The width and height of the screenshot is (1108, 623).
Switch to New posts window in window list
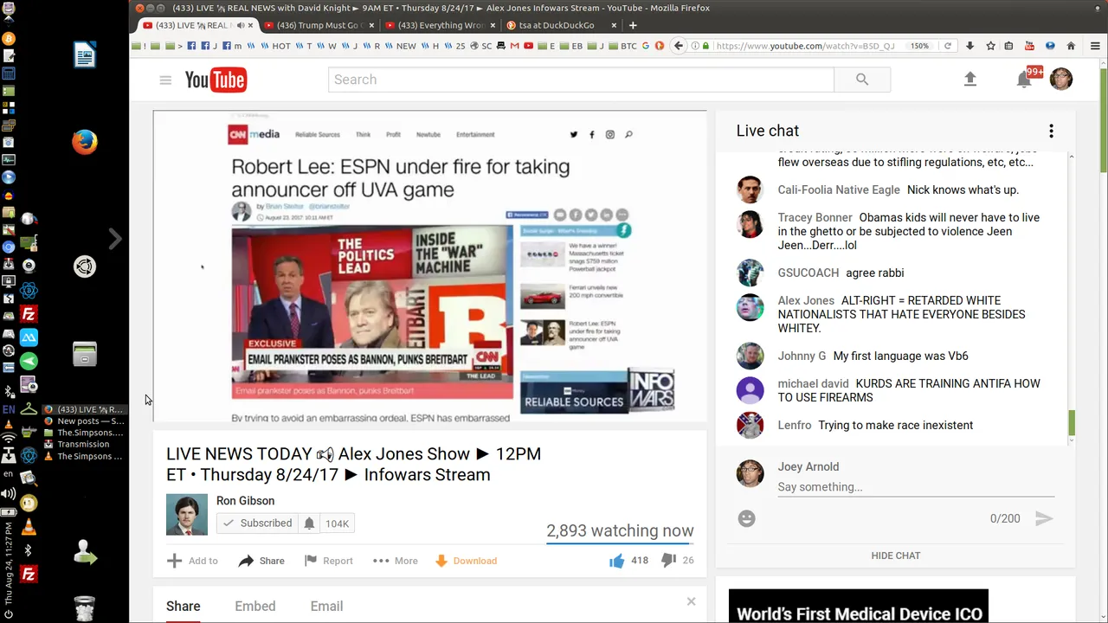[83, 421]
